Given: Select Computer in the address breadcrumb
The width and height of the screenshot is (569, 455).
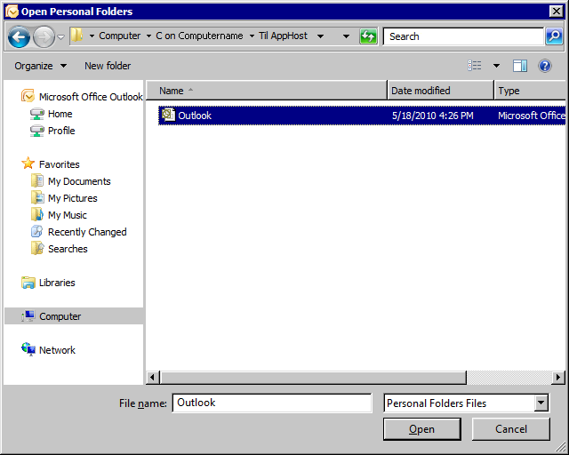Looking at the screenshot, I should [x=119, y=36].
